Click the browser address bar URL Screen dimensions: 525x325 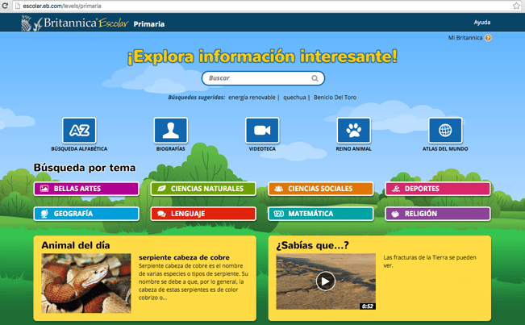point(62,6)
